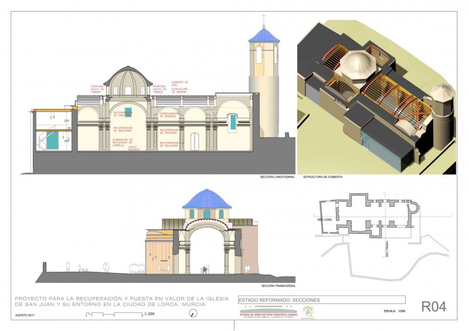This screenshot has width=469, height=331.
Task: Select the site plan outline drawing
Action: click(x=383, y=236)
